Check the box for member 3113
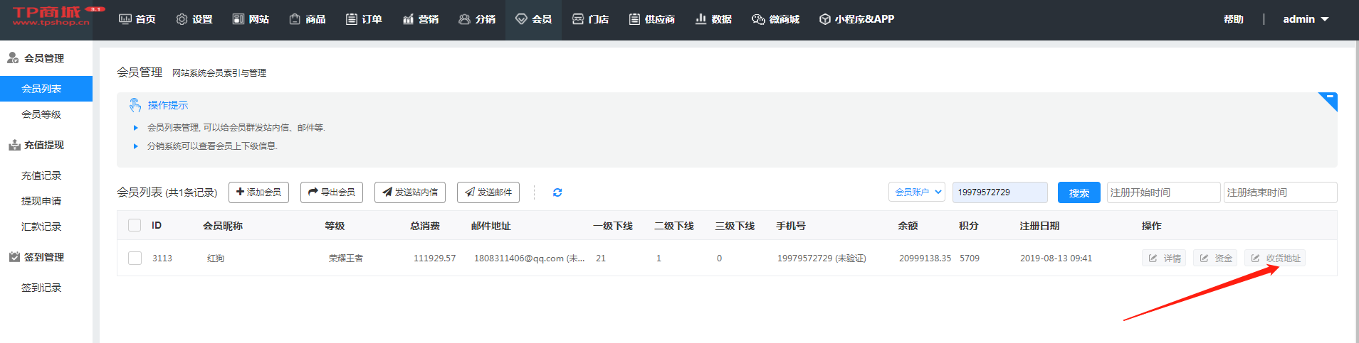The height and width of the screenshot is (343, 1359). click(x=135, y=258)
